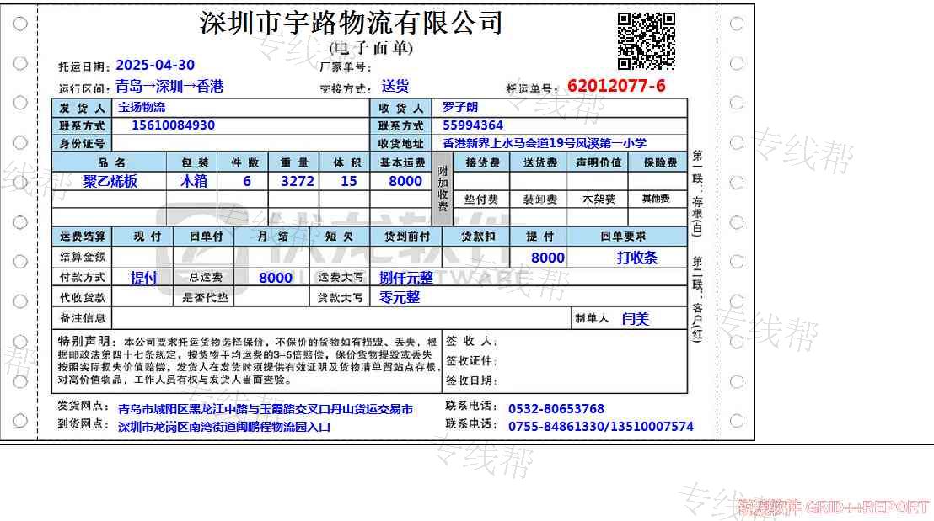Click the freight in words 捌仟元整
934x521 pixels.
[406, 278]
